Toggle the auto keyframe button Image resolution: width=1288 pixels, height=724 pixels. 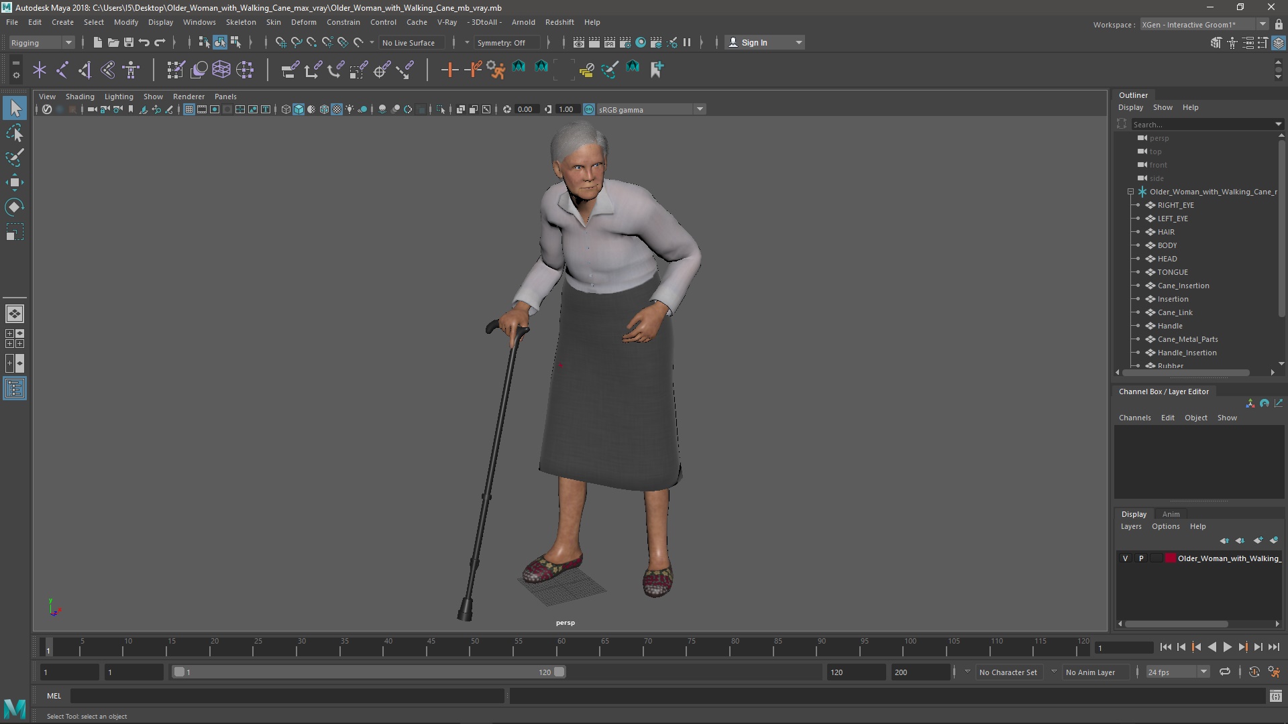click(1254, 672)
